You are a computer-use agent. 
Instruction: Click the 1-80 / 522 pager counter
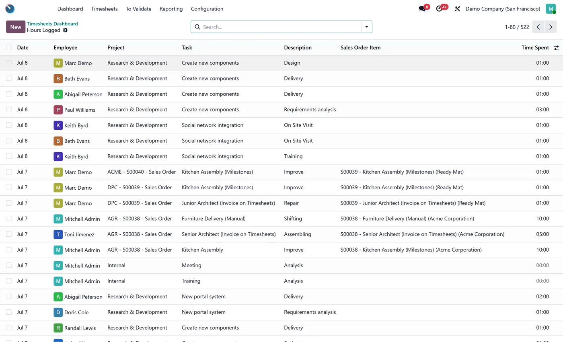517,27
